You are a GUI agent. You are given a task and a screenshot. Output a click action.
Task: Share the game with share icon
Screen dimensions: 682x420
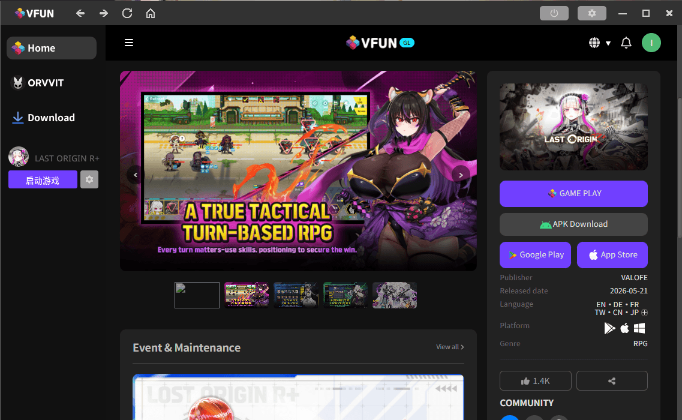point(612,381)
